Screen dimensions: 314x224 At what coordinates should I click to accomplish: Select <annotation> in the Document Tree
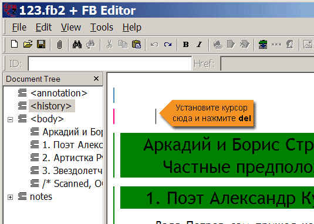(59, 93)
